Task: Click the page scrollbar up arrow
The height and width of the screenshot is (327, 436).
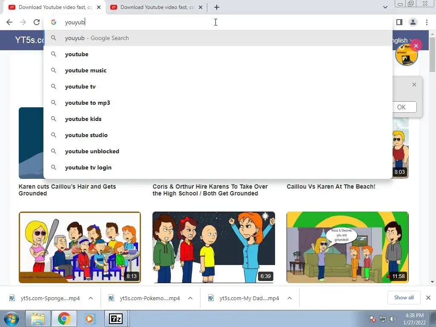Action: pyautogui.click(x=433, y=34)
